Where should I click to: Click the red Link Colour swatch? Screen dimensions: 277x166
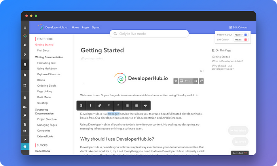click(245, 40)
